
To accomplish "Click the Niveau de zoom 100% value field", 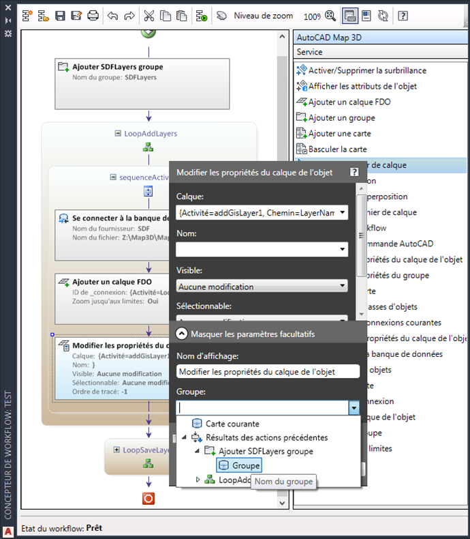I will [312, 16].
